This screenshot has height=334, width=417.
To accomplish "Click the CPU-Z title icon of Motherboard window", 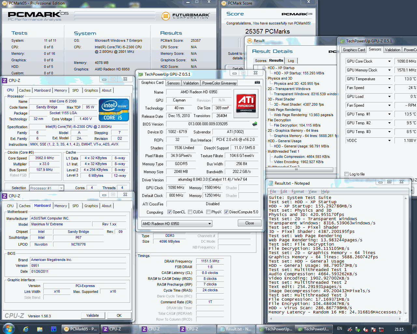I will tap(5, 196).
